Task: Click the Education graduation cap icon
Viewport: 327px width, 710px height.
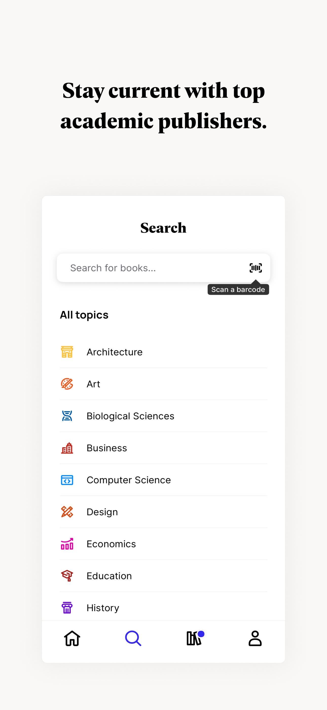Action: pos(67,576)
